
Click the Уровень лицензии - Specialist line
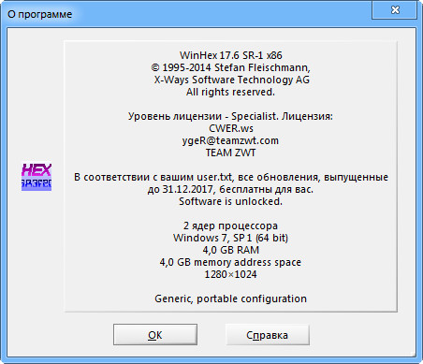(230, 116)
